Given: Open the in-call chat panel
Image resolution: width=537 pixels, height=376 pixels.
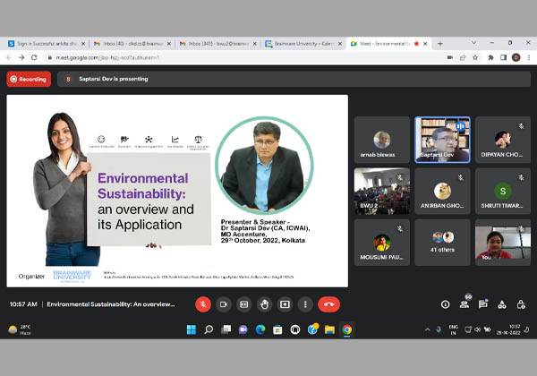Looking at the screenshot, I should pos(482,304).
